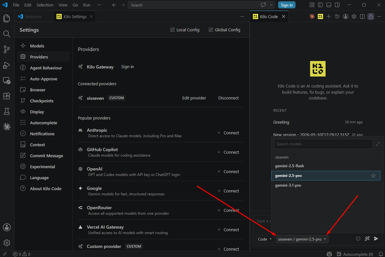Open Kilo Code session history

337,16
